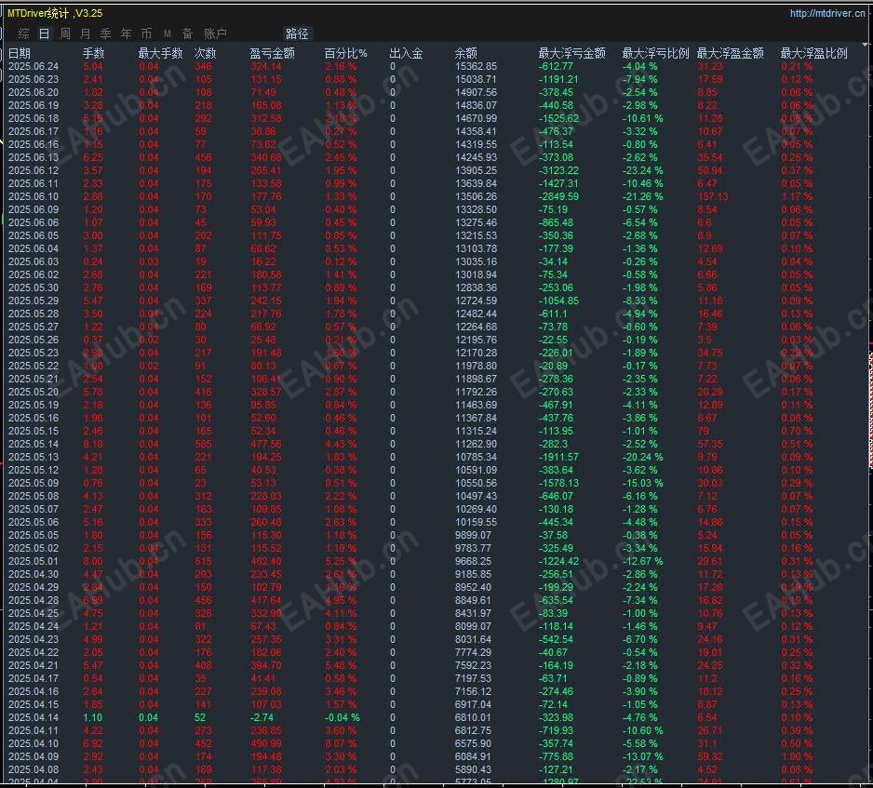The width and height of the screenshot is (873, 788).
Task: Click balance value 10159.55
Action: (x=476, y=522)
